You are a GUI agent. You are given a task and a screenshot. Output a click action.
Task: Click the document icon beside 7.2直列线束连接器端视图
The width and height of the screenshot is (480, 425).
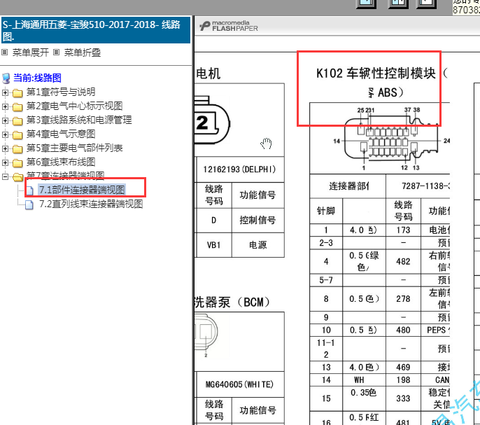29,204
